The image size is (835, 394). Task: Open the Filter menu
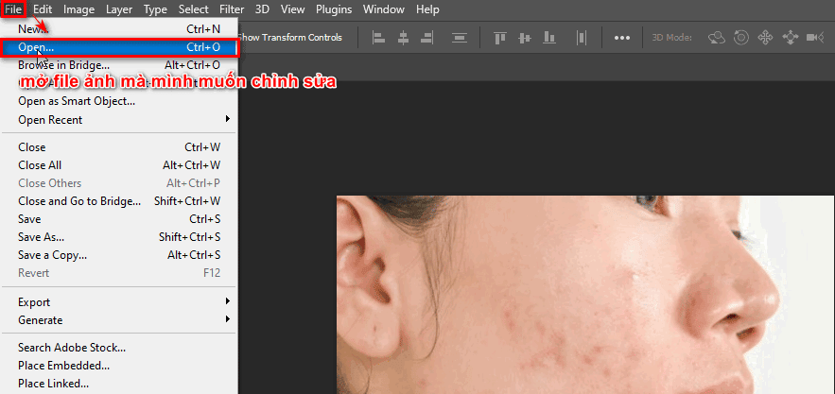pos(232,9)
